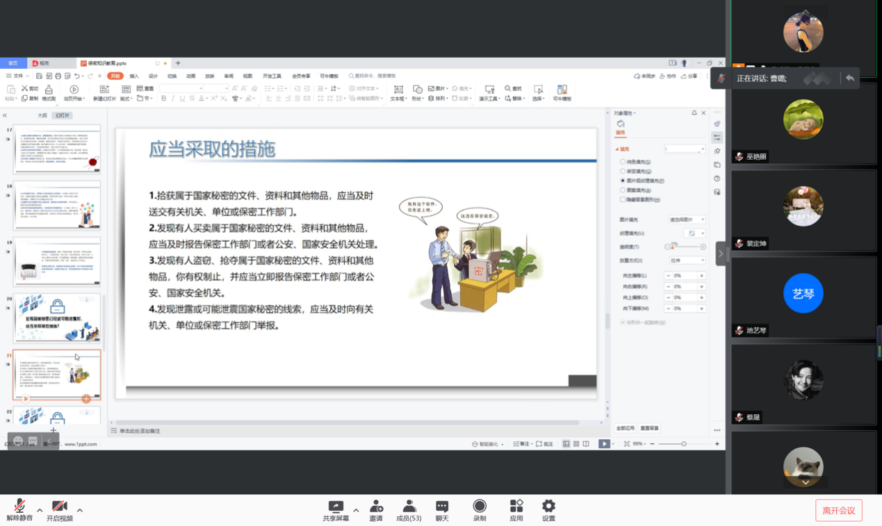
Task: Open meeting 设置 settings gear
Action: click(548, 510)
